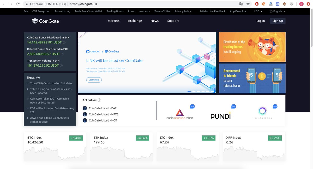Open Token Listing link
This screenshot has width=313, height=169.
[62, 11]
